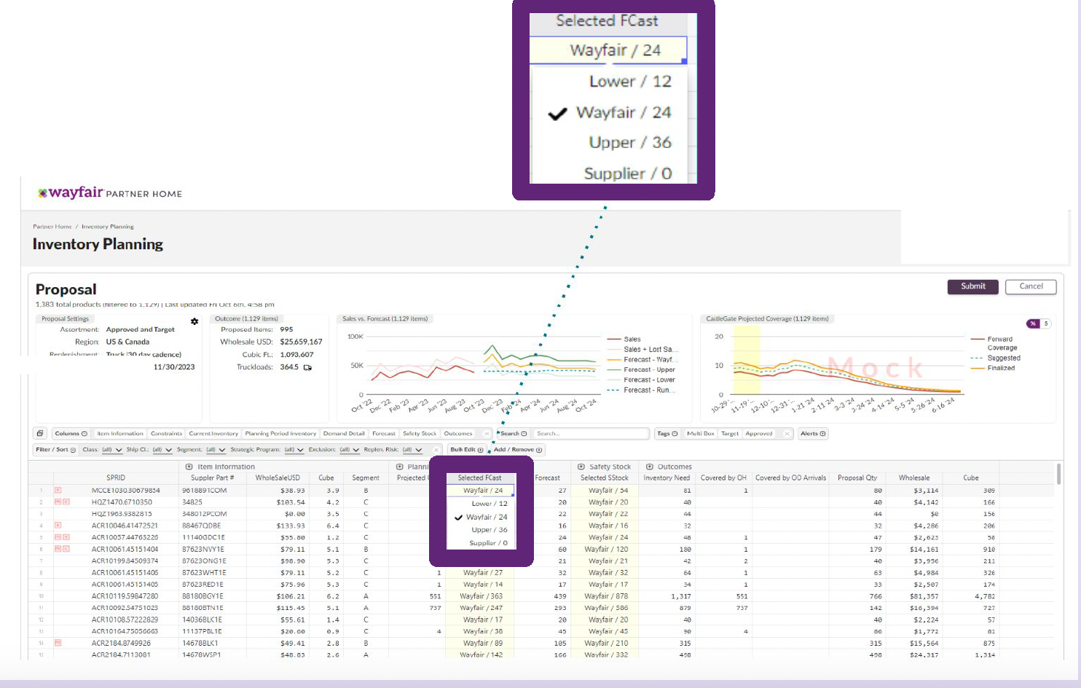Expand the Item Information column group
Screen dimensions: 1081x688
(189, 466)
